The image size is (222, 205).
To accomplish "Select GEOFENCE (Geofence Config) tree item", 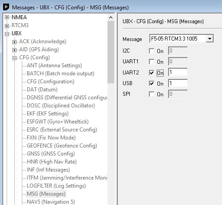I will 62,146.
